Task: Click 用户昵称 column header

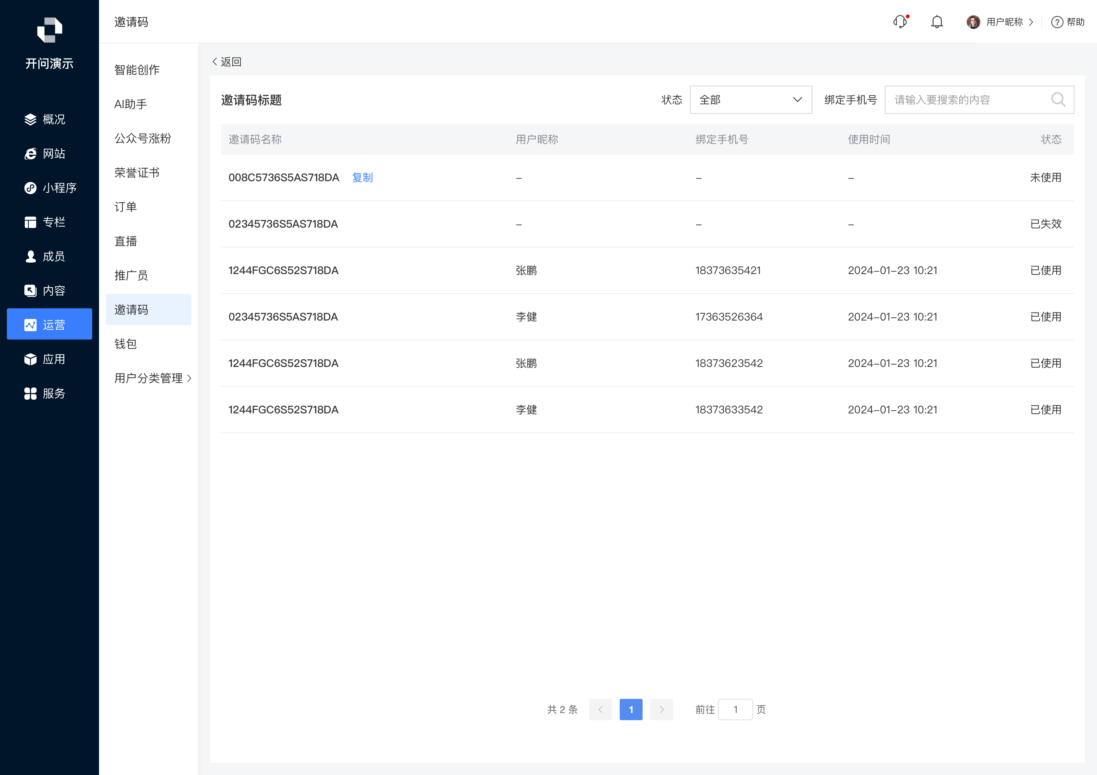Action: (537, 139)
